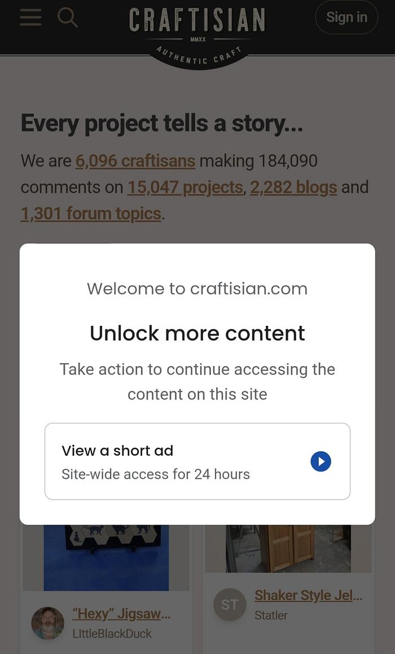View the wooden cabinet project thumbnail

pos(288,548)
